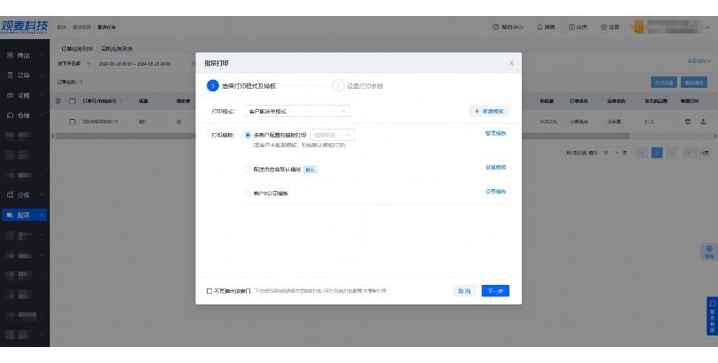Click the scroll-left arrow of table scrollbar
This screenshot has width=718, height=363.
[52, 136]
